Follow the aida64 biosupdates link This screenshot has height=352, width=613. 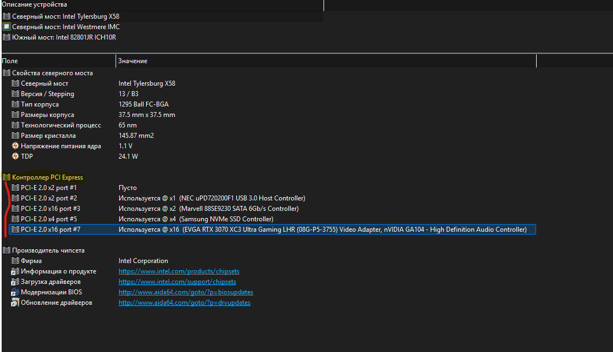186,292
